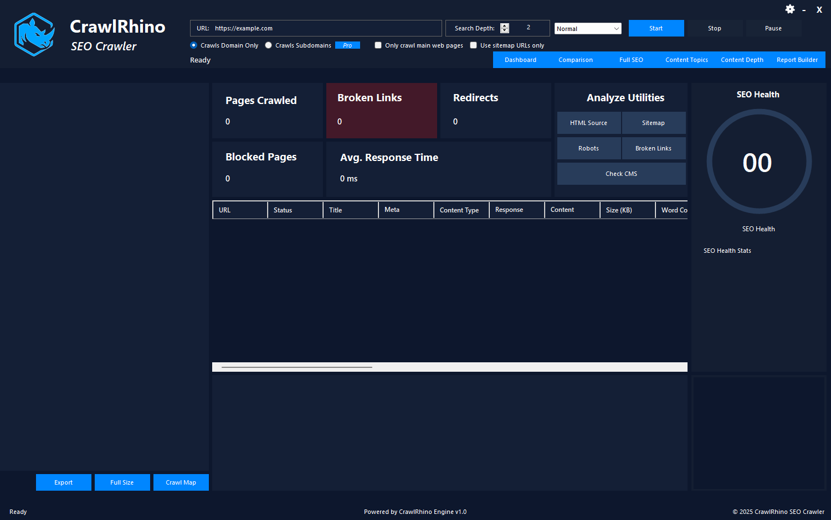The width and height of the screenshot is (831, 520).
Task: Open the settings gear icon
Action: tap(790, 9)
